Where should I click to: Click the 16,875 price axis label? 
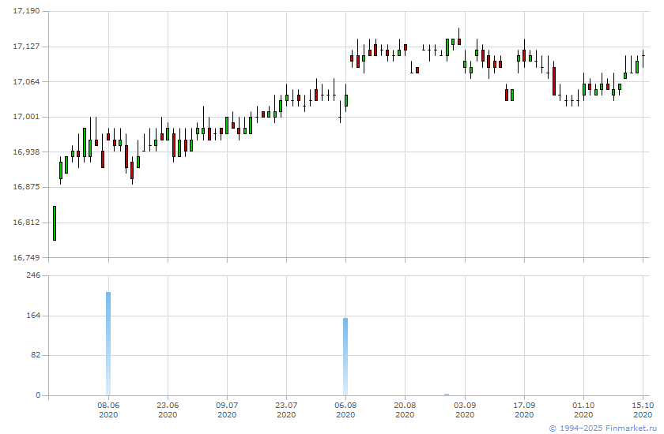(x=26, y=187)
